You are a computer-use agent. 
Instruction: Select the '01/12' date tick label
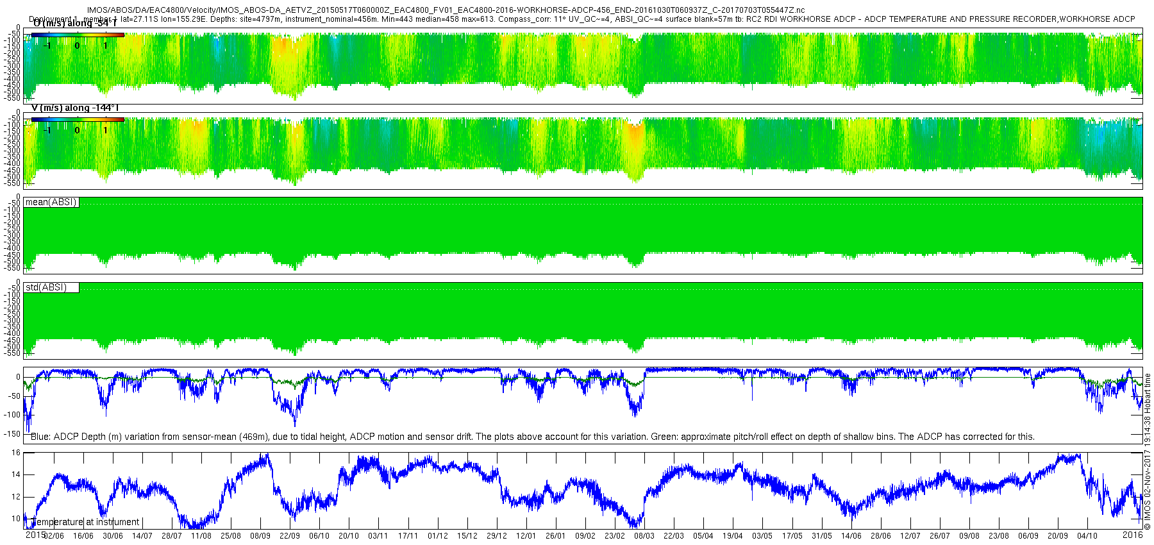438,536
